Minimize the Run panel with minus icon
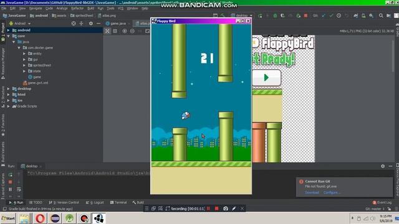This screenshot has width=399, height=224. click(390, 166)
